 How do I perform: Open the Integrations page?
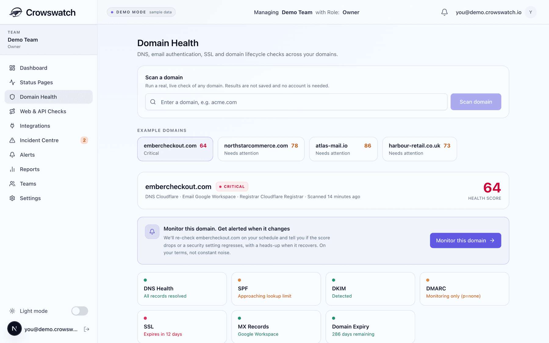click(x=48, y=126)
